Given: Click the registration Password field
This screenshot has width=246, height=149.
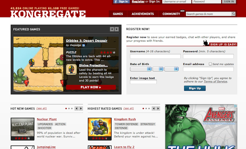Looking at the screenshot, I should pos(208,56).
